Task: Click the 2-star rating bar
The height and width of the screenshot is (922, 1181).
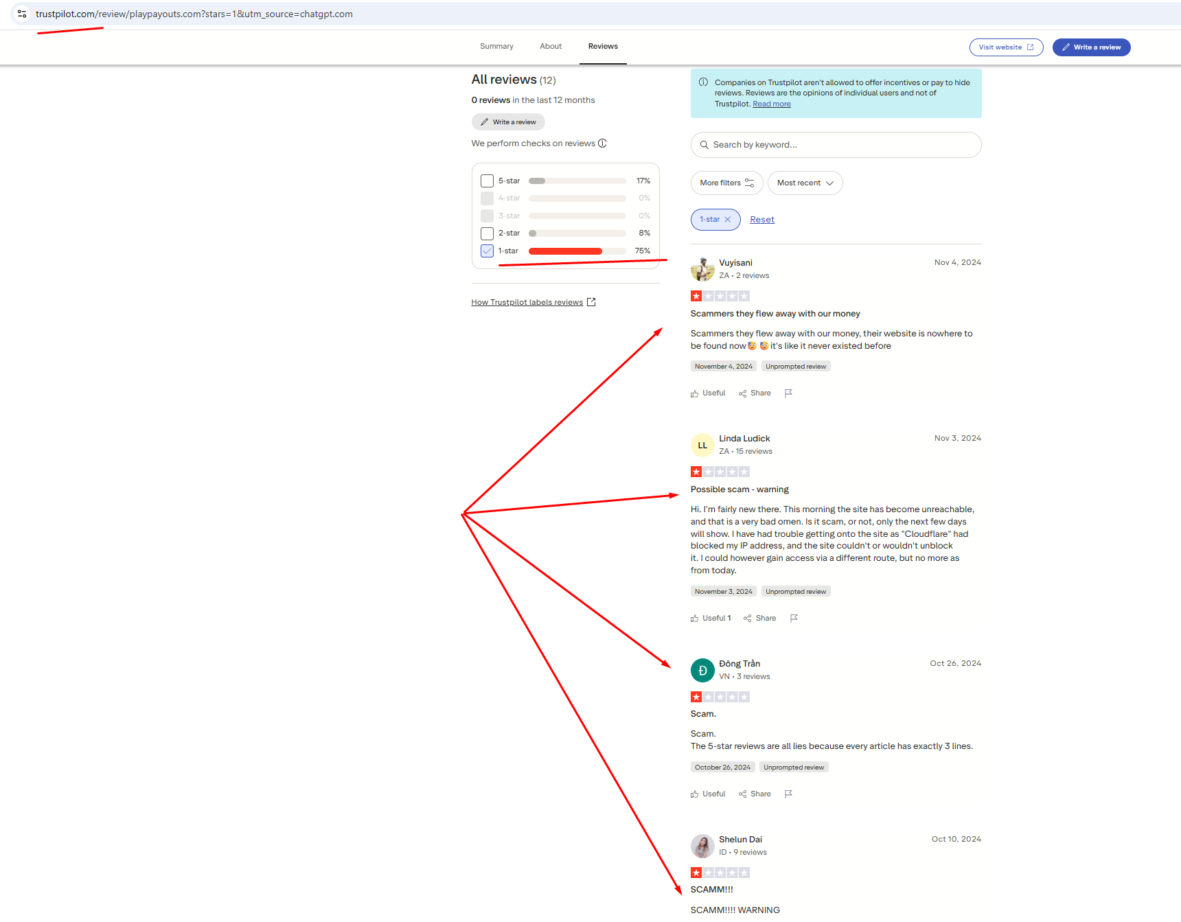Action: 577,233
